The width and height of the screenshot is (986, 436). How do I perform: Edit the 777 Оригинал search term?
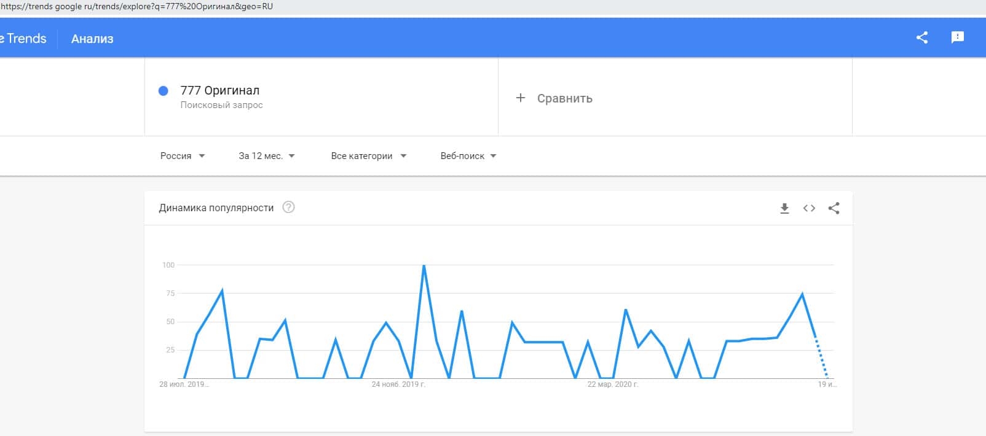(x=219, y=90)
